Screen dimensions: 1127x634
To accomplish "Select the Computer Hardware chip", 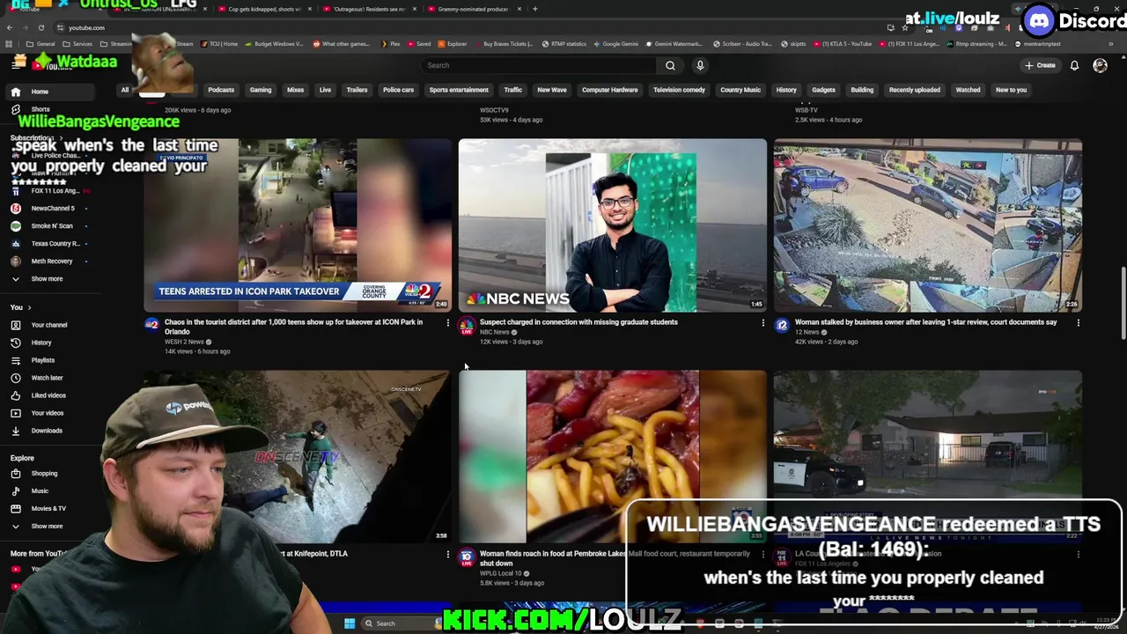I will [x=609, y=90].
